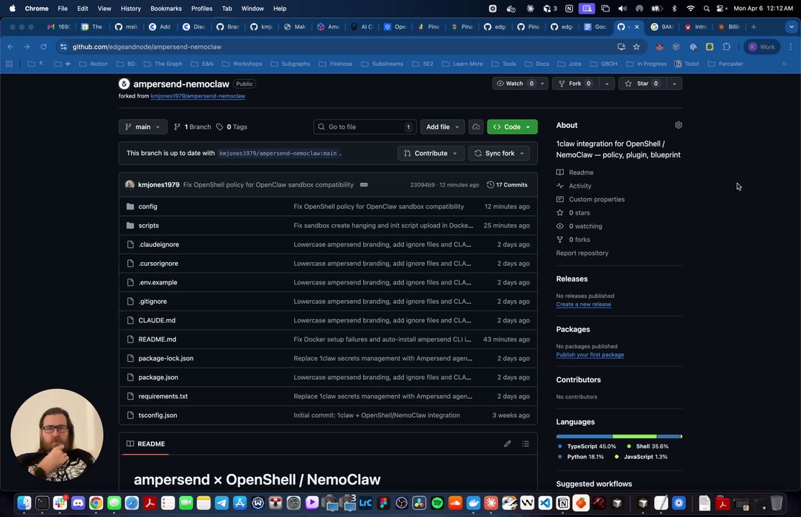Expand the Star lists dropdown arrow
This screenshot has height=517, width=801.
(x=674, y=83)
